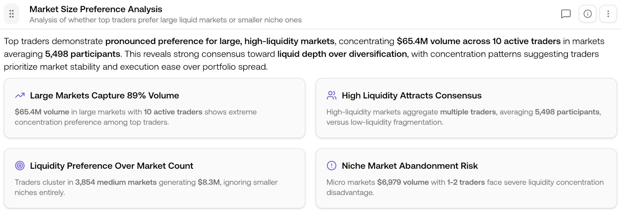621x218 pixels.
Task: Click the target icon on Liquidity Preference card
Action: tap(20, 166)
